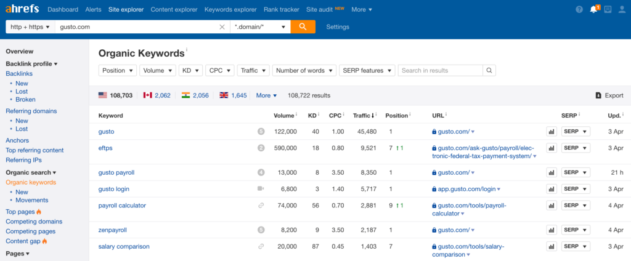Open the history chart for zenpayroll row
This screenshot has width=631, height=261.
pyautogui.click(x=552, y=230)
